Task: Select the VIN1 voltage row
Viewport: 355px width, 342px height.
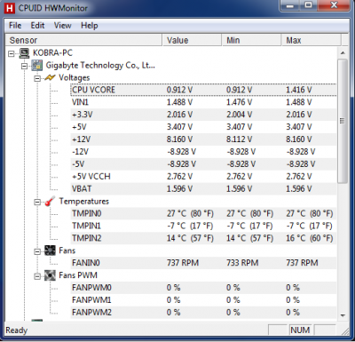Action: pos(203,102)
